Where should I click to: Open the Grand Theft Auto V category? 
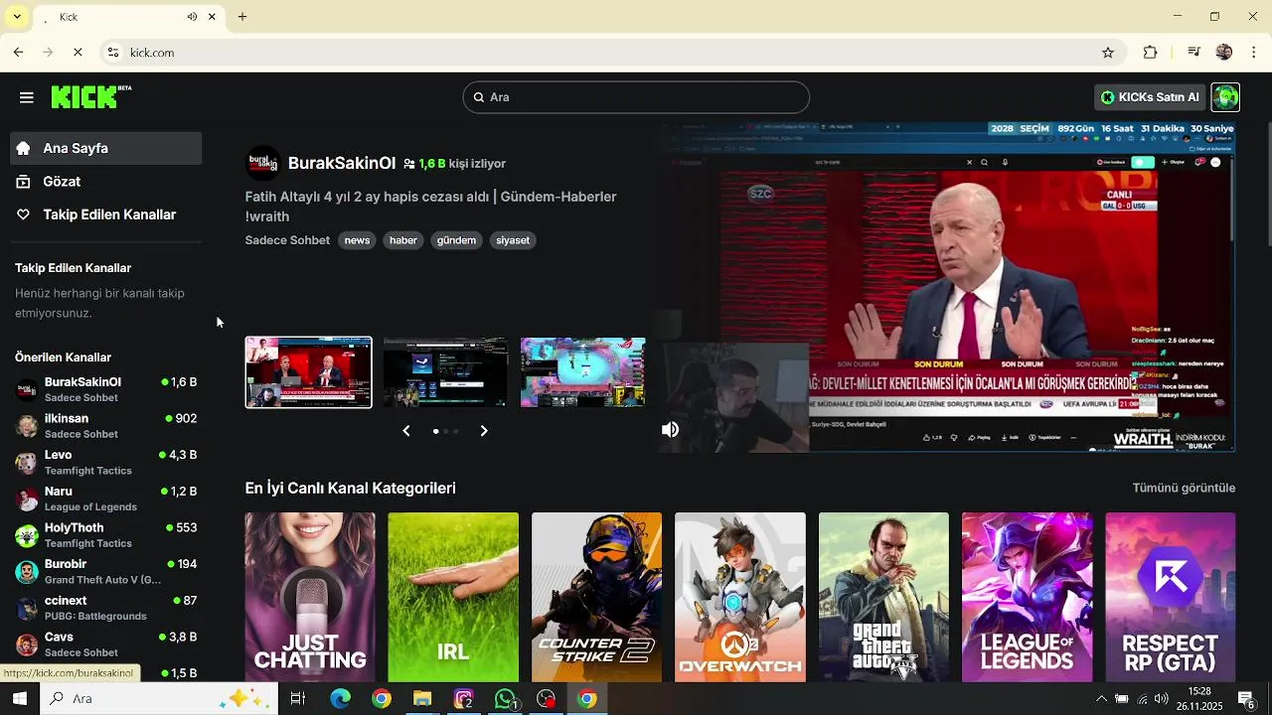883,597
